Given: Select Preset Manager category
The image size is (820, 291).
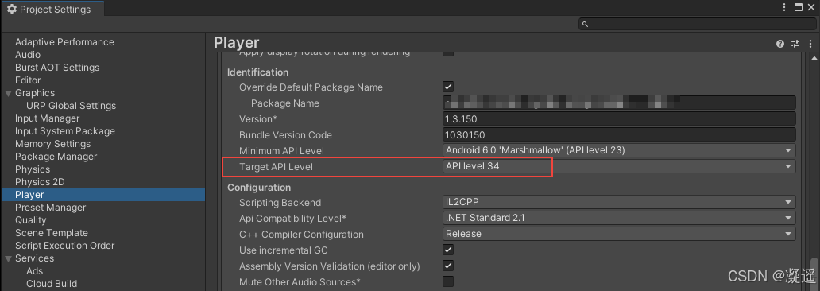Looking at the screenshot, I should click(50, 208).
